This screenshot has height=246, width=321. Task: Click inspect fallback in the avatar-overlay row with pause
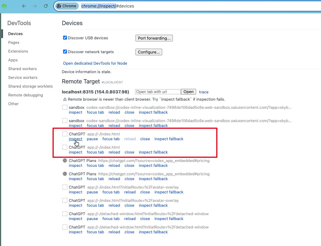point(169,192)
